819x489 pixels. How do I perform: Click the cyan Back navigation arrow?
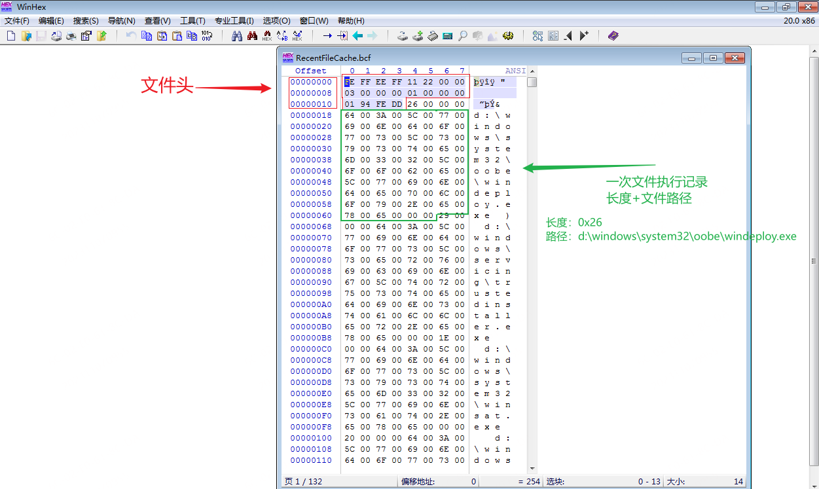(x=357, y=36)
